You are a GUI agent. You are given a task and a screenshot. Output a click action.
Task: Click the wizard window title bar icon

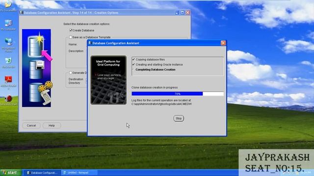[x=22, y=13]
